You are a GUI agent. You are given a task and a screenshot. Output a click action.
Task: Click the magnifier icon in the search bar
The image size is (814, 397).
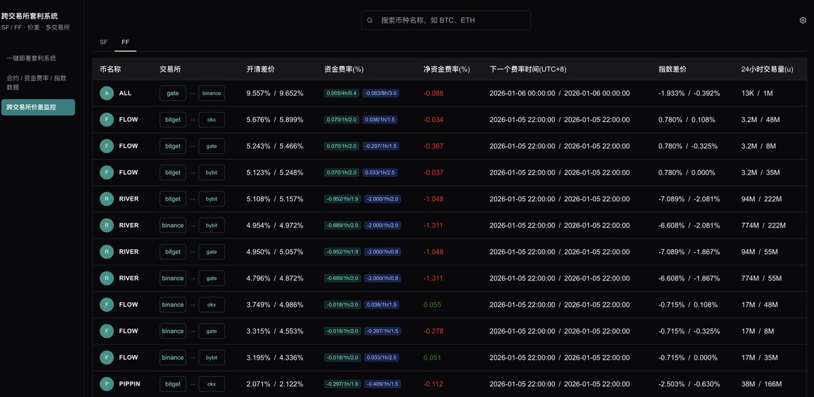coord(370,20)
